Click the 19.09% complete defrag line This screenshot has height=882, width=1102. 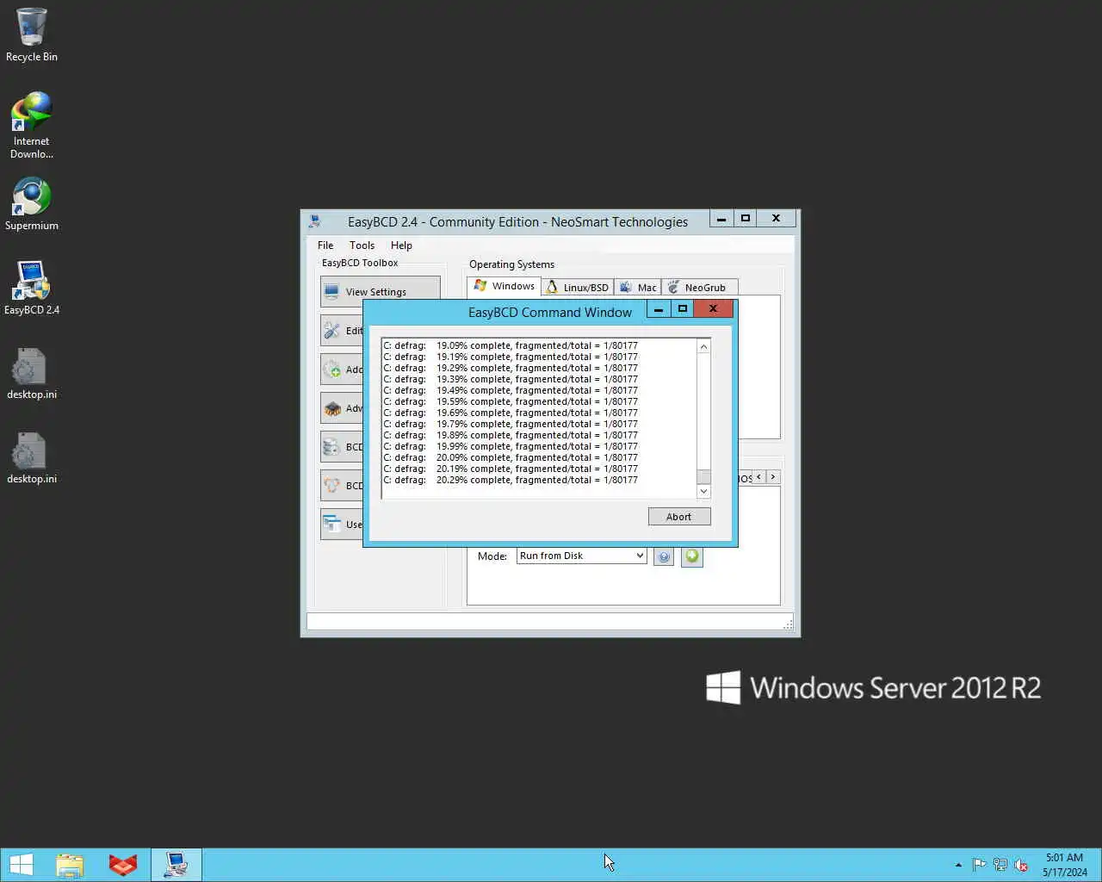(511, 346)
